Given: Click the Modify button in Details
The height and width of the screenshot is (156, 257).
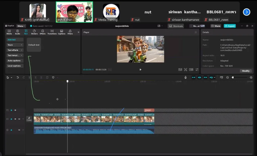Looking at the screenshot, I should click(246, 71).
